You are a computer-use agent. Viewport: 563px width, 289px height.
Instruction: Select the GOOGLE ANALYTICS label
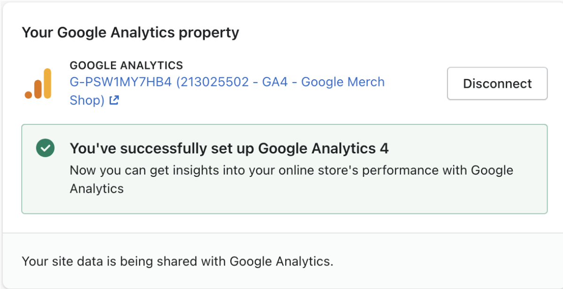[126, 65]
